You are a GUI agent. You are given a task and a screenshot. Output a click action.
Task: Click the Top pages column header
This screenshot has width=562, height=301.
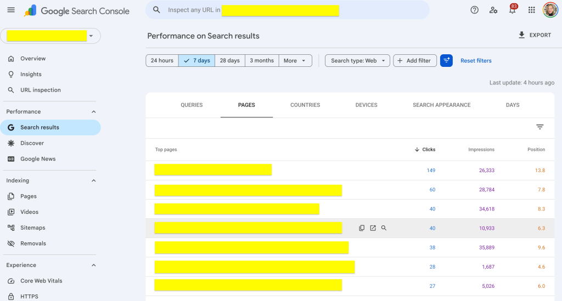166,150
